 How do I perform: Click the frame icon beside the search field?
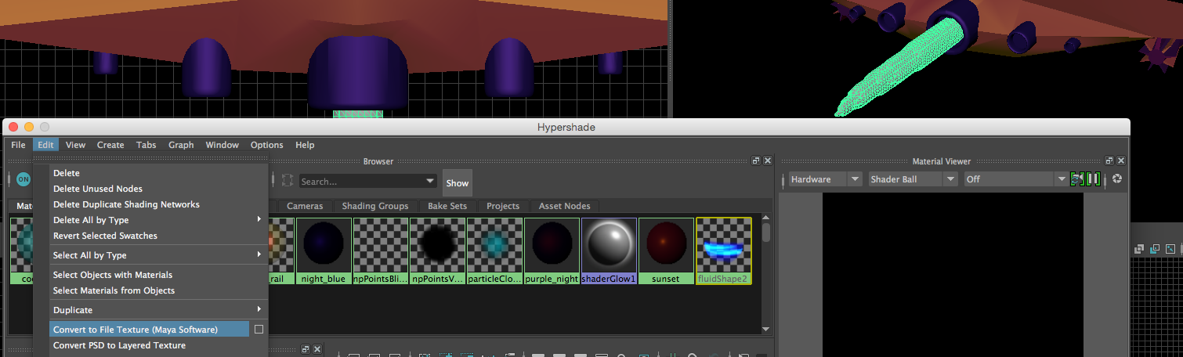pos(288,181)
